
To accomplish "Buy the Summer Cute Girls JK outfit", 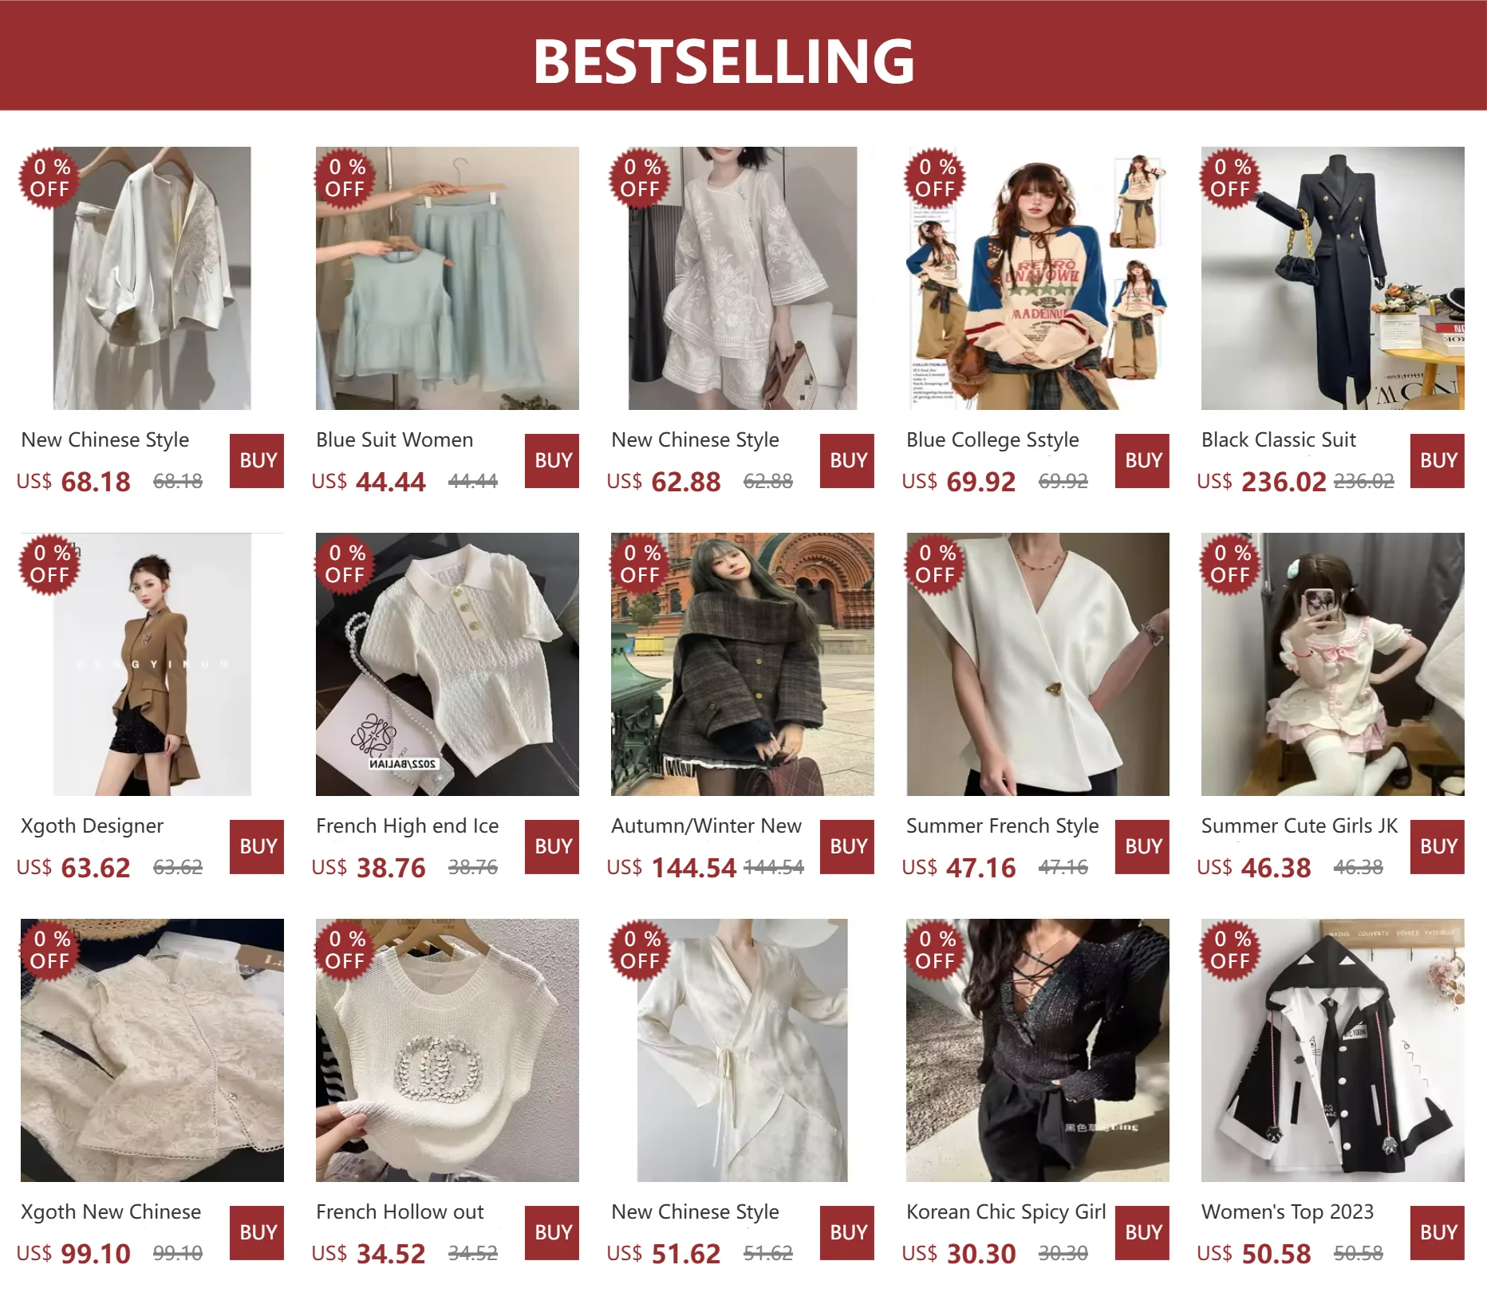I will click(x=1438, y=847).
